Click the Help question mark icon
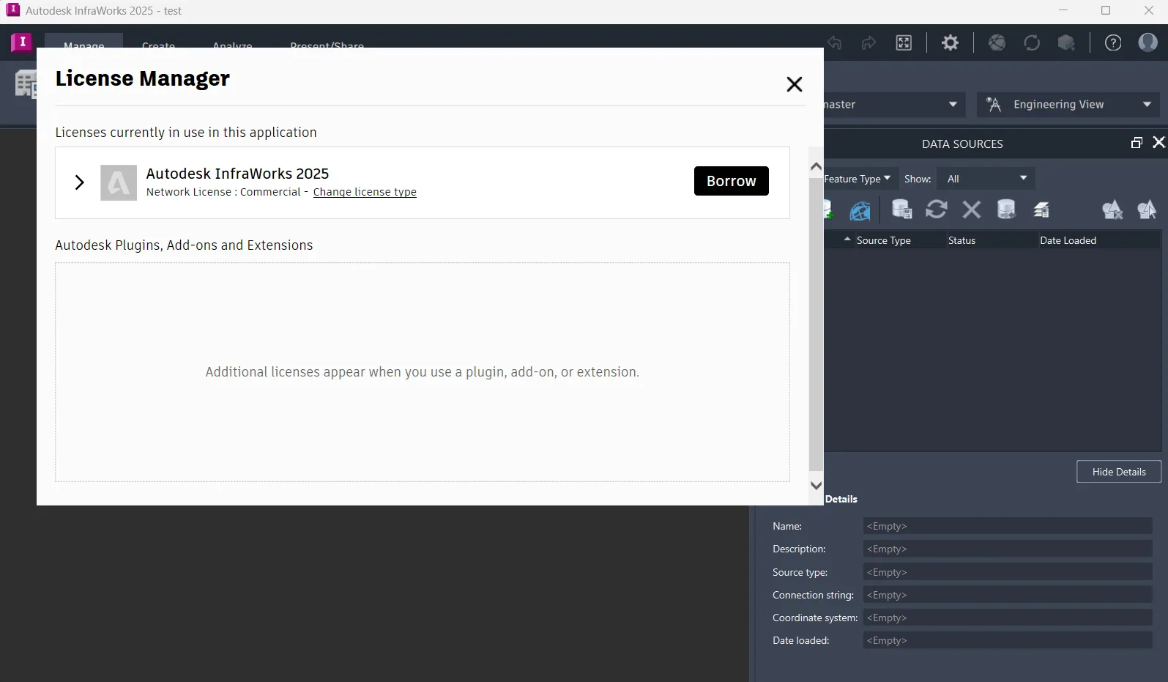 click(1113, 42)
